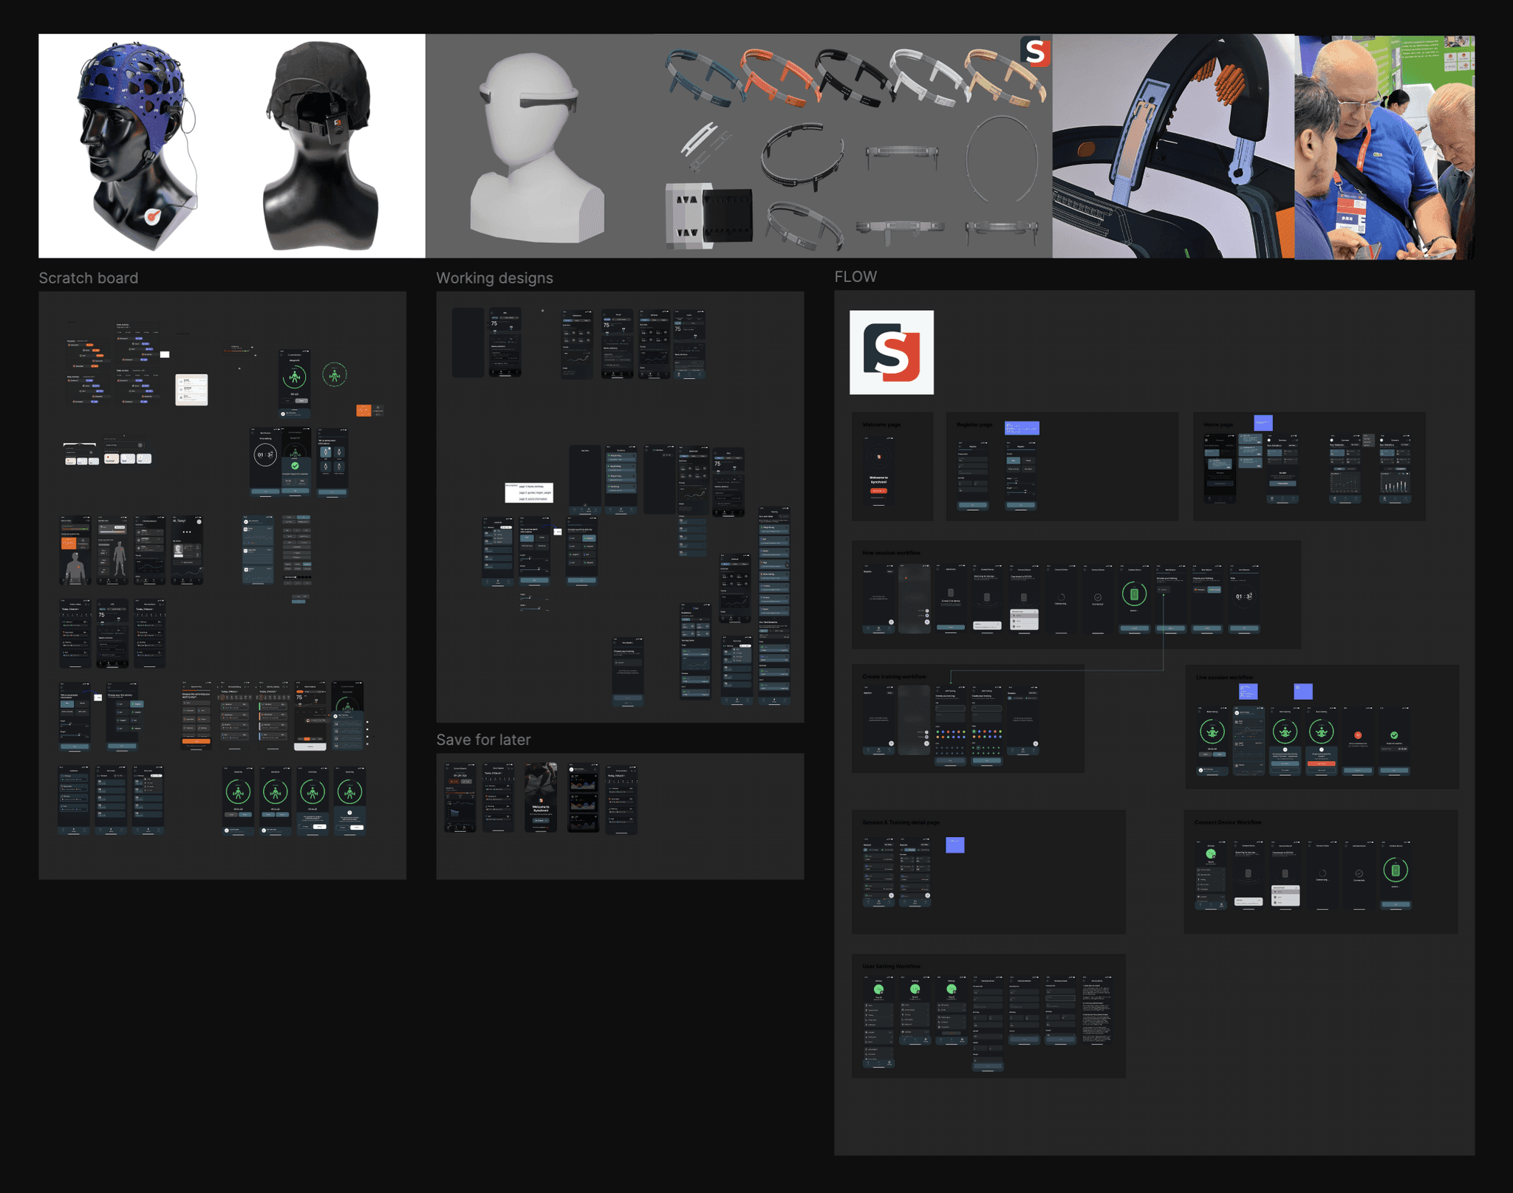Click green checkmark icon in Live session workflow
The image size is (1513, 1193).
1394,735
